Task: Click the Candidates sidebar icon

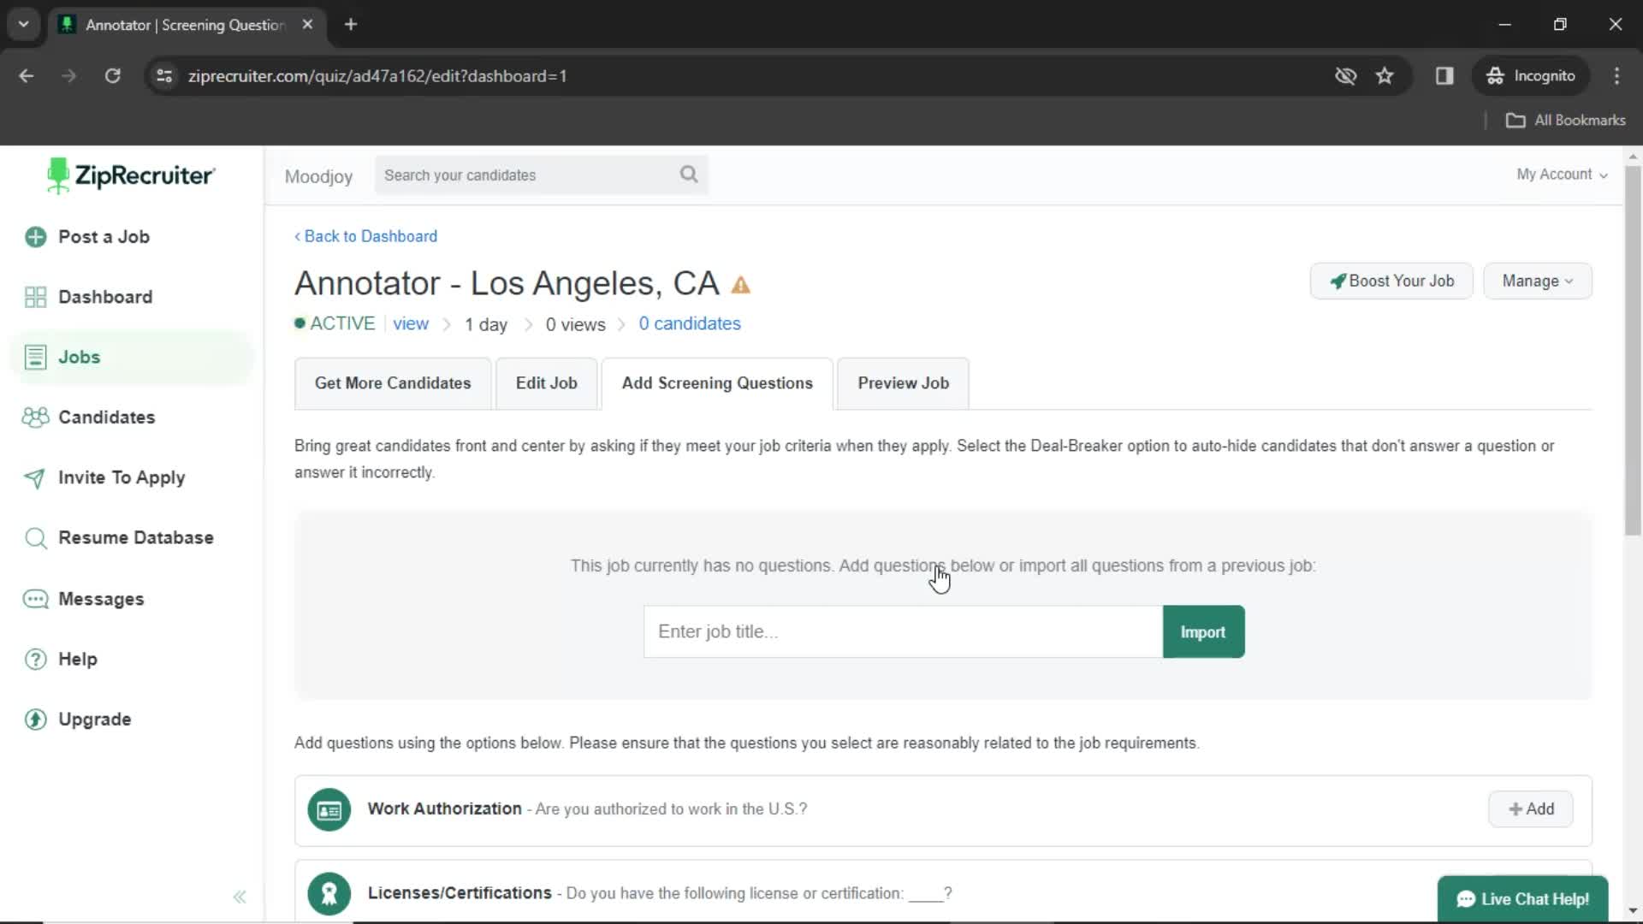Action: [x=35, y=418]
